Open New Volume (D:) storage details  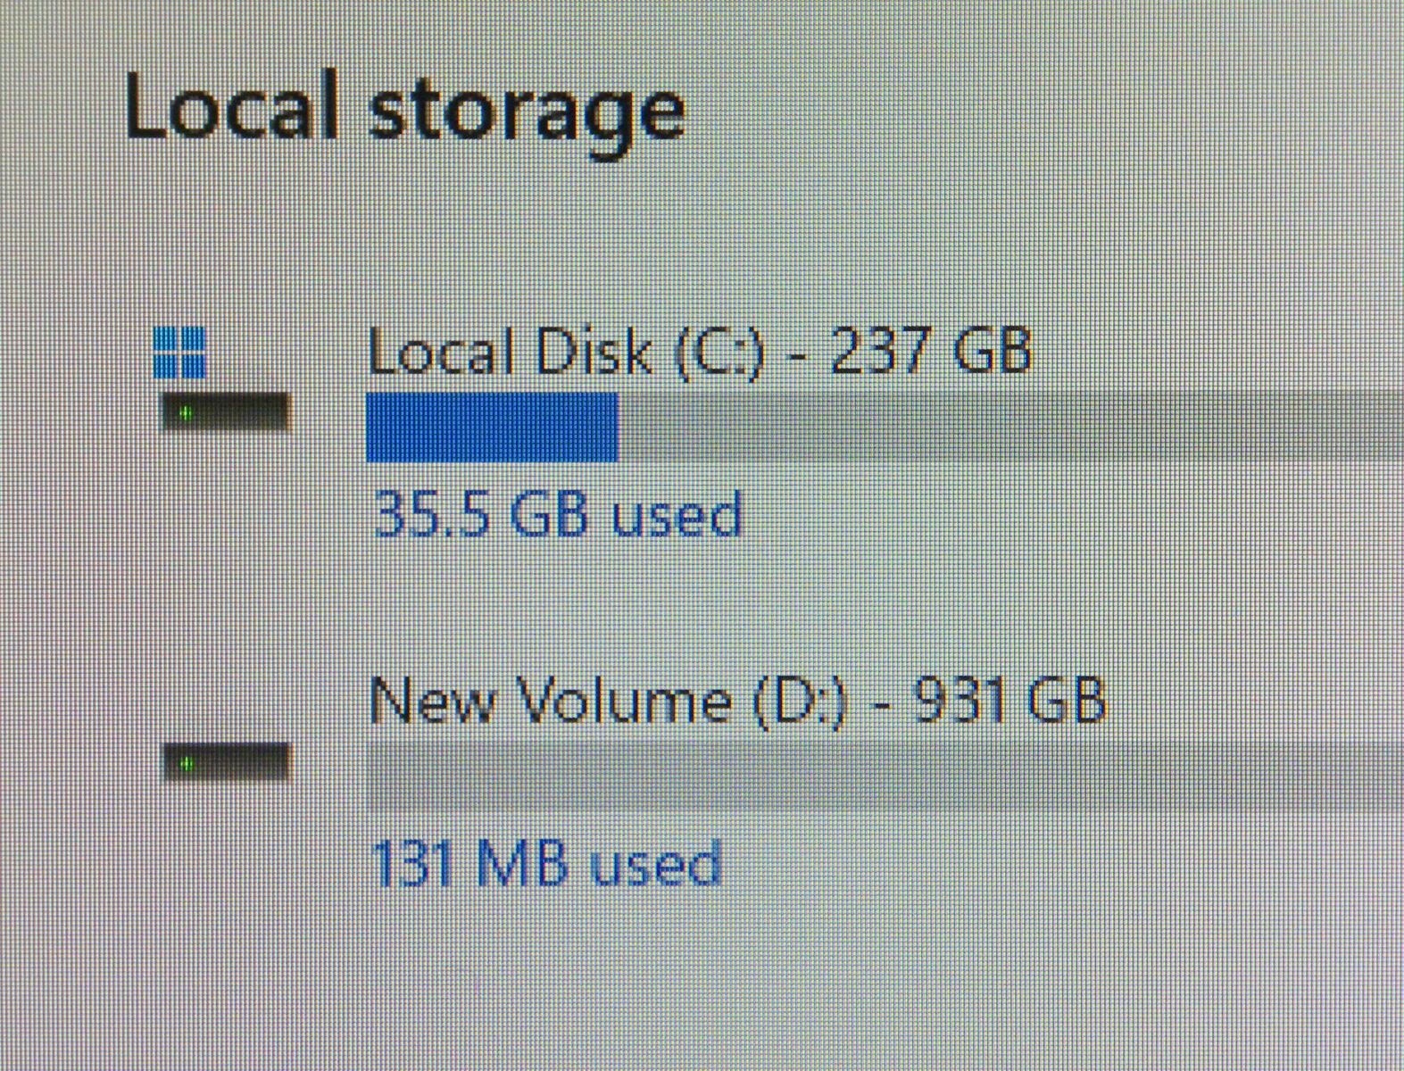[x=735, y=701]
